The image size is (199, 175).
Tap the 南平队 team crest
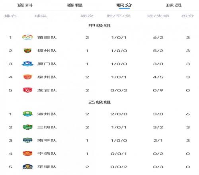pos(27,140)
